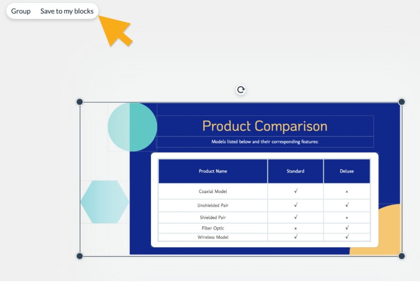
Task: Toggle the Deluxe cross for Shielded Pair
Action: (x=347, y=217)
